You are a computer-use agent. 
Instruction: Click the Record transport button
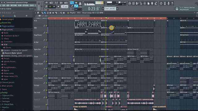pyautogui.click(x=58, y=6)
